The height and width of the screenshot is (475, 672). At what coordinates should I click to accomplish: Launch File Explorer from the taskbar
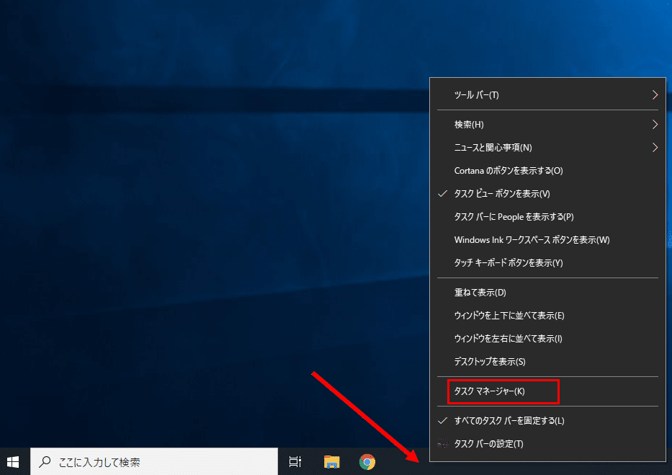pos(331,461)
